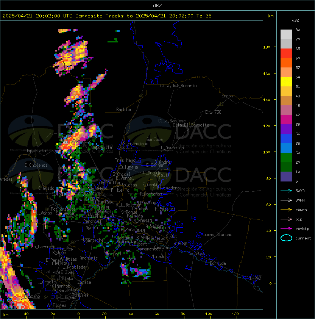Viewport: 315px width, 319px height.
Task: Click the -40 km horizontal axis value
Action: coord(25,314)
